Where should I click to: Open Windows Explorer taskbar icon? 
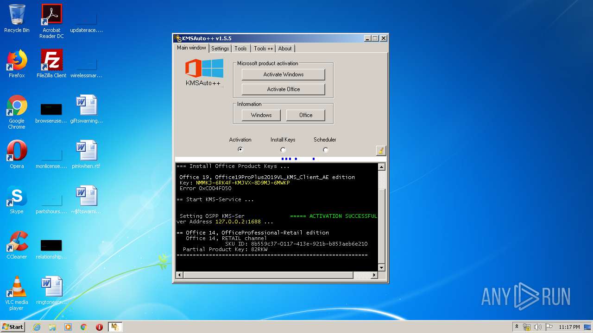click(x=52, y=327)
